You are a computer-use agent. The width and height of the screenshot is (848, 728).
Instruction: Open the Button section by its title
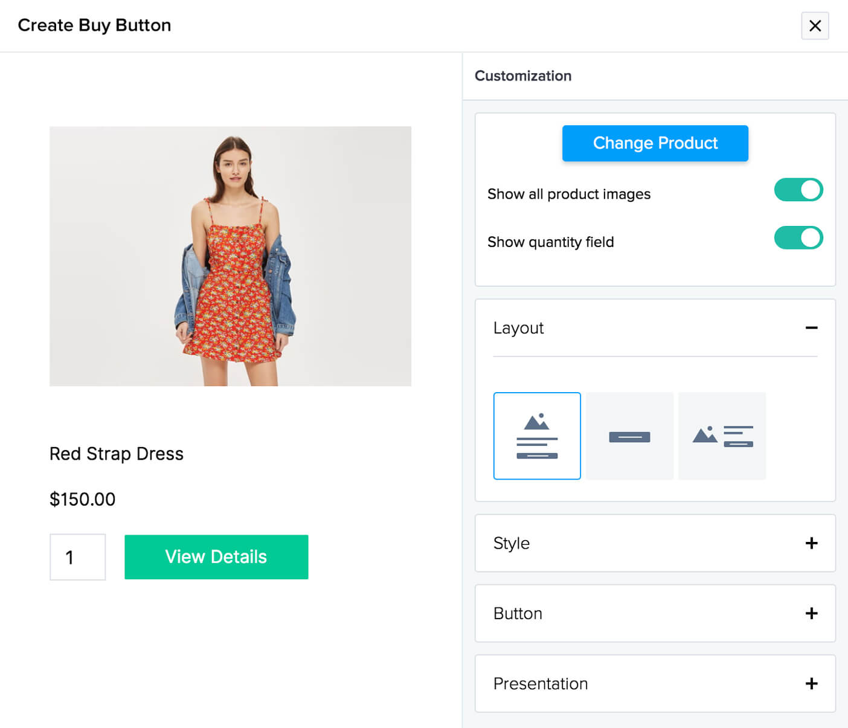click(518, 613)
